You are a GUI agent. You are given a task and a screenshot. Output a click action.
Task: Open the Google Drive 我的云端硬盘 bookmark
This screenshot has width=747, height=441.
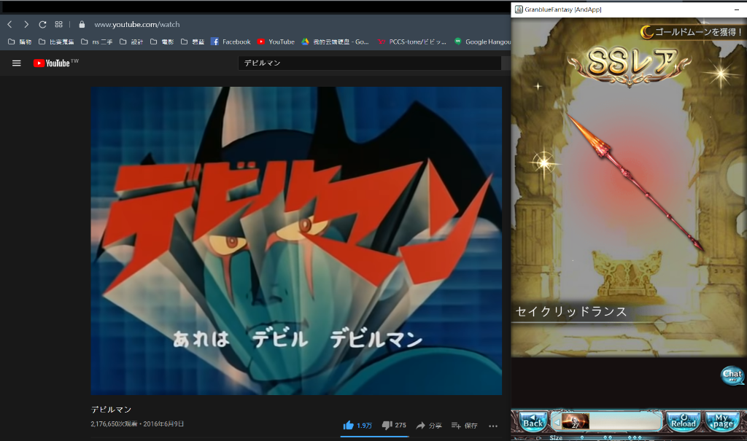click(x=335, y=42)
